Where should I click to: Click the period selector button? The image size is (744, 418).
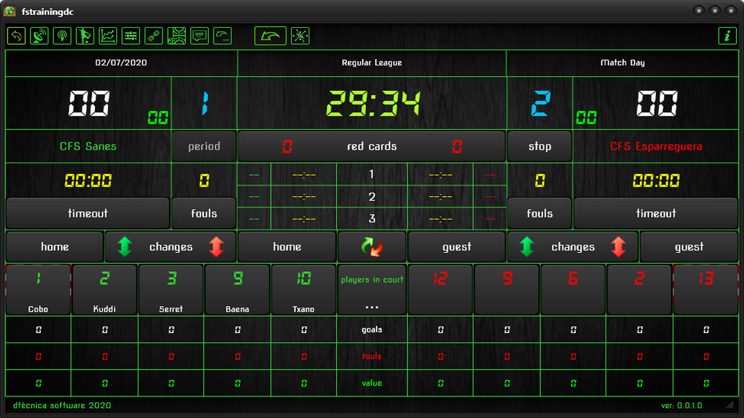203,146
